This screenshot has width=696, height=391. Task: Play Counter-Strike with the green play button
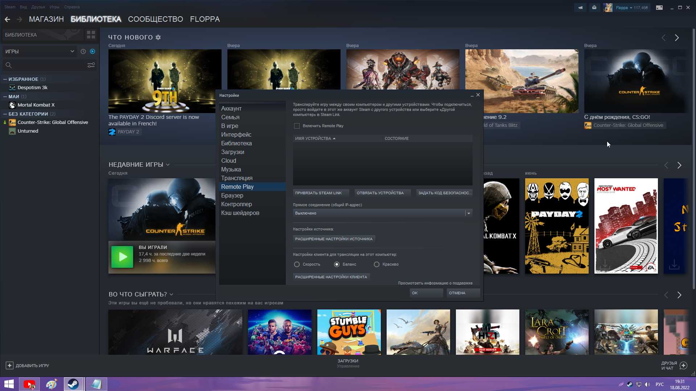(x=122, y=257)
